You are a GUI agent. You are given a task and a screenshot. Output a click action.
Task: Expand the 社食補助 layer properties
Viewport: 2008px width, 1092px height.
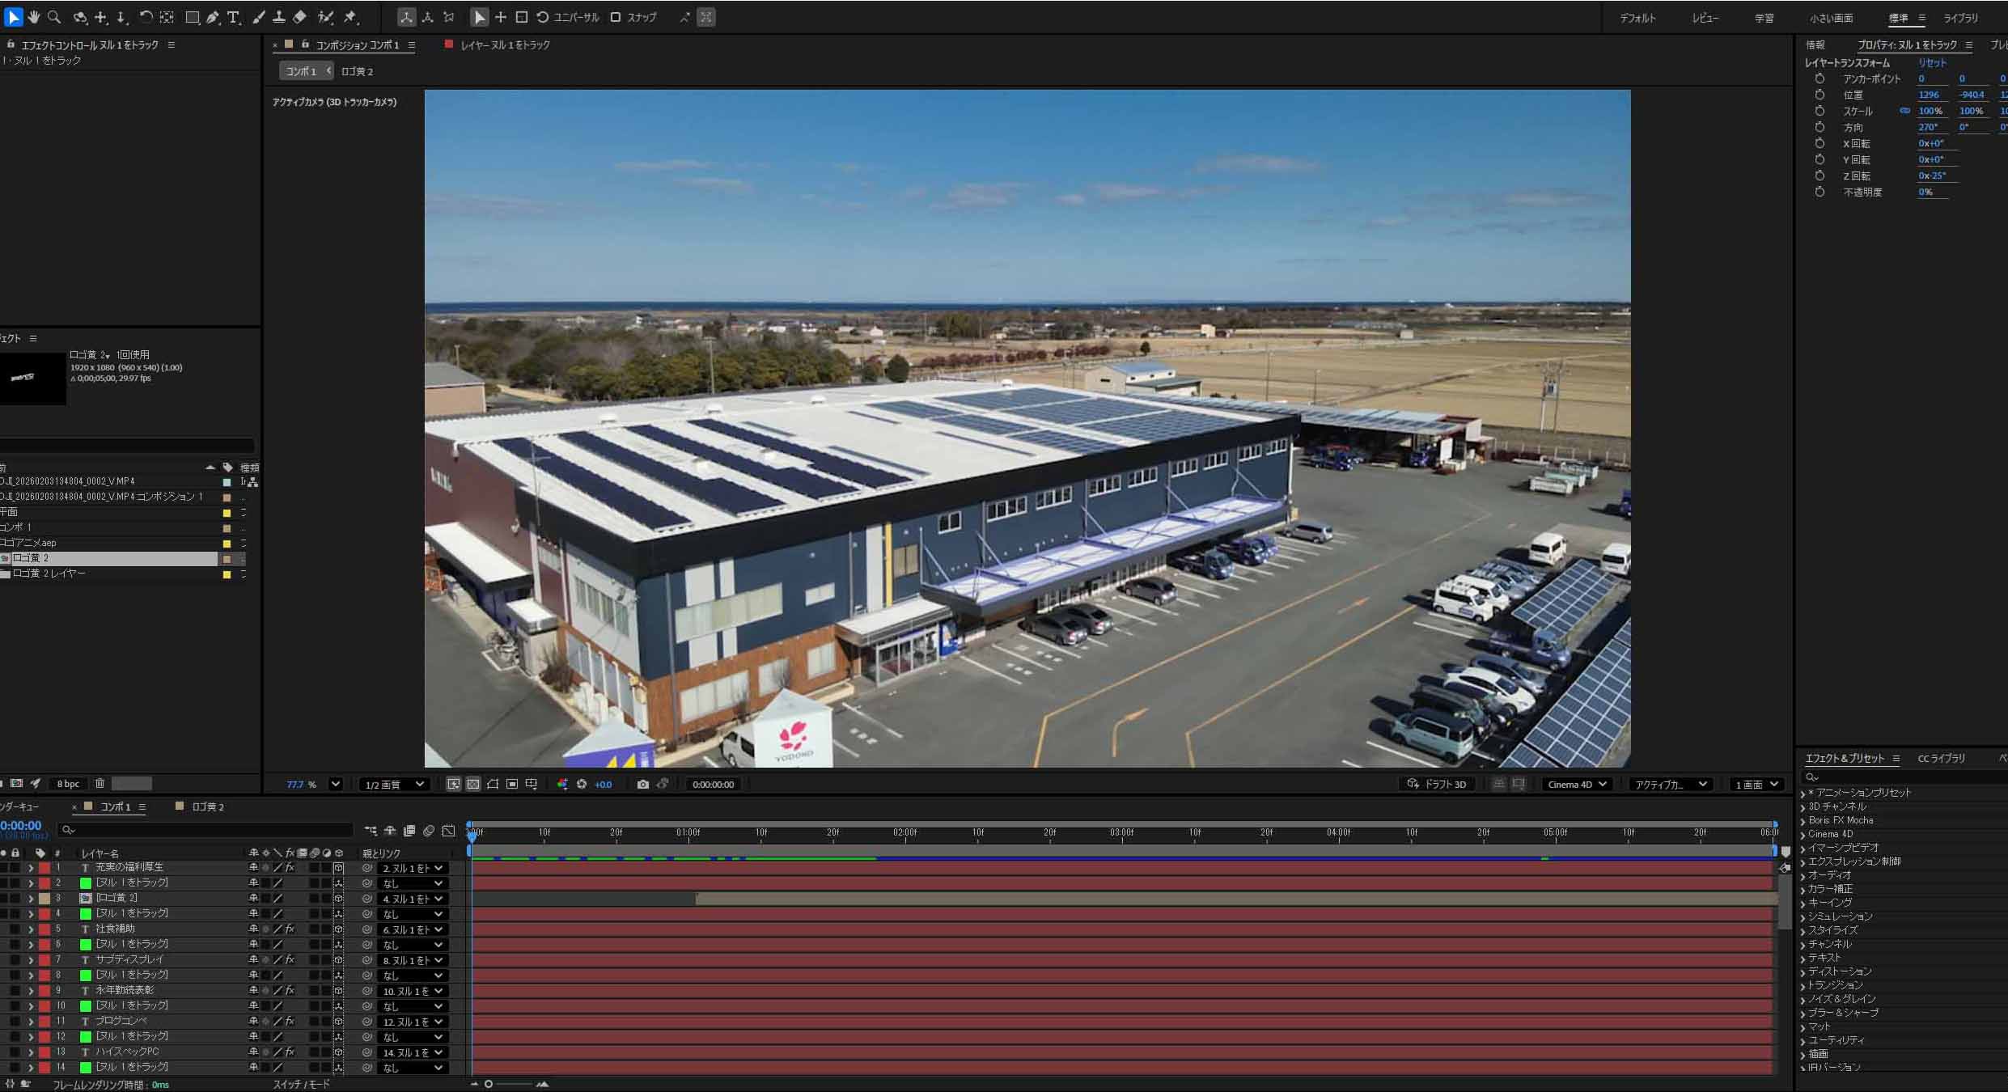[x=32, y=929]
